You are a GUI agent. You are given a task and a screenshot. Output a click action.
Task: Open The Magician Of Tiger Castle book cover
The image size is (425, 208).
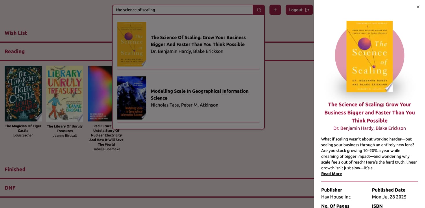(23, 93)
